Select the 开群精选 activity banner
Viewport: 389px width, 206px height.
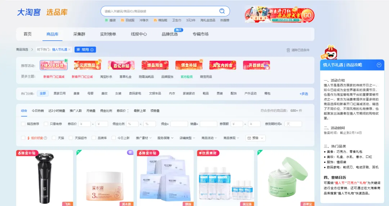[256, 65]
